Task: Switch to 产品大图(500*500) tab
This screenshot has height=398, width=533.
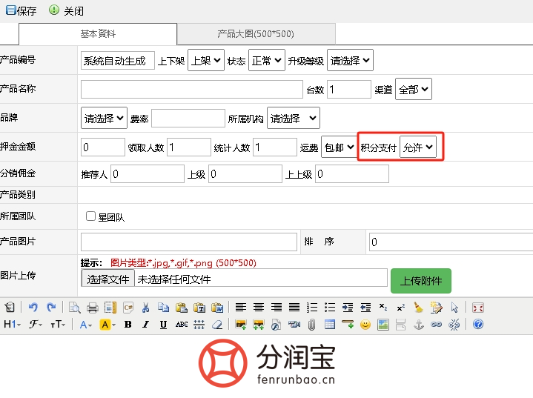Action: (x=256, y=34)
